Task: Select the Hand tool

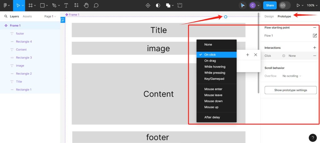Action: click(x=86, y=6)
